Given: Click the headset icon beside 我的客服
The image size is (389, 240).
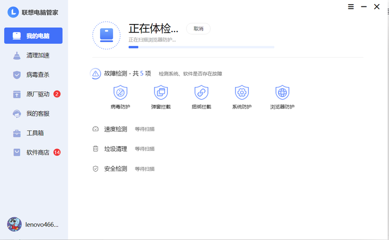Looking at the screenshot, I should tap(17, 114).
